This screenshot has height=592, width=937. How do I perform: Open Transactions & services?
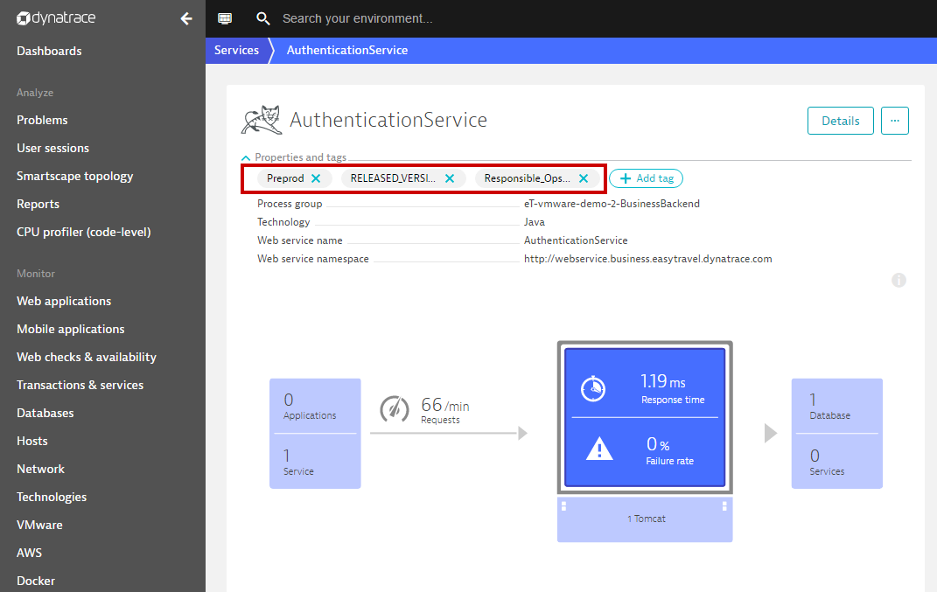80,386
